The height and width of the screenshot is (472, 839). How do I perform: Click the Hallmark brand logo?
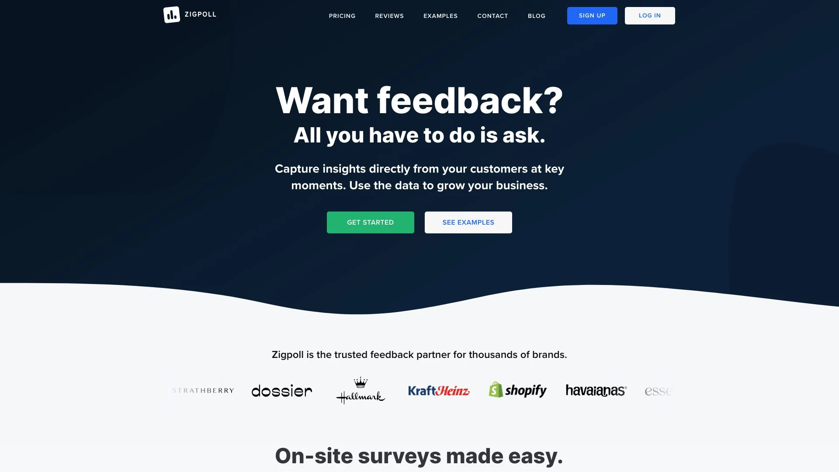click(360, 391)
